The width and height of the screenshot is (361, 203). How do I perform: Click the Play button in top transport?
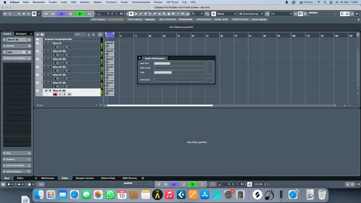point(80,14)
